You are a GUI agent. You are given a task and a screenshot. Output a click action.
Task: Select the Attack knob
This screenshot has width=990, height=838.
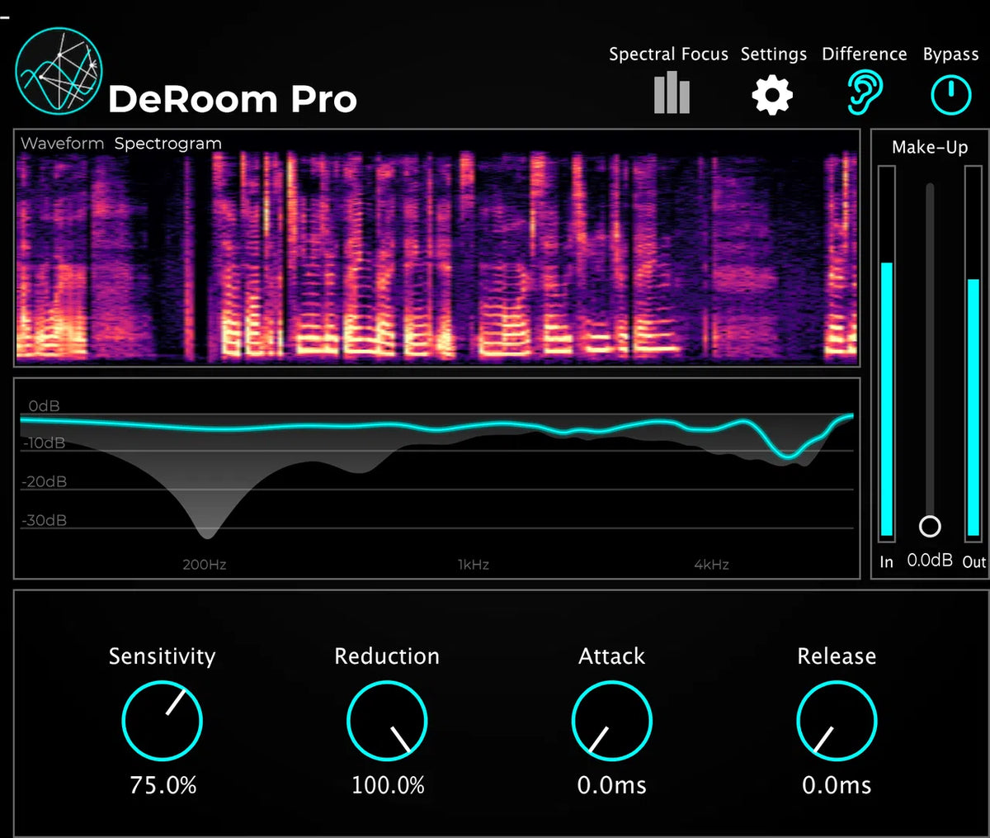coord(610,720)
